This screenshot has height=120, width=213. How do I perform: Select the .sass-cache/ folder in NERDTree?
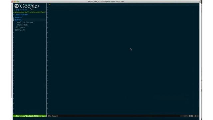click(21, 15)
